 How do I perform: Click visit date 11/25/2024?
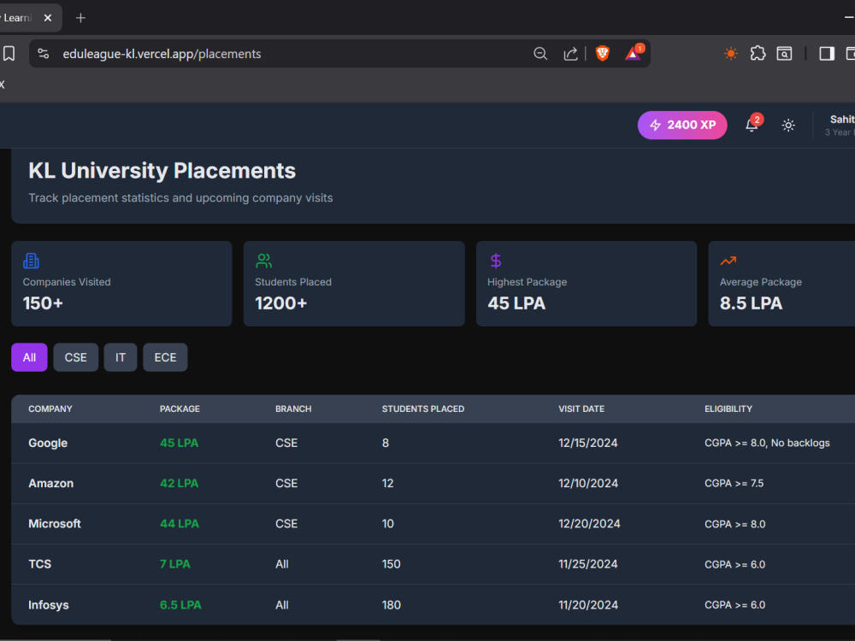pyautogui.click(x=588, y=564)
